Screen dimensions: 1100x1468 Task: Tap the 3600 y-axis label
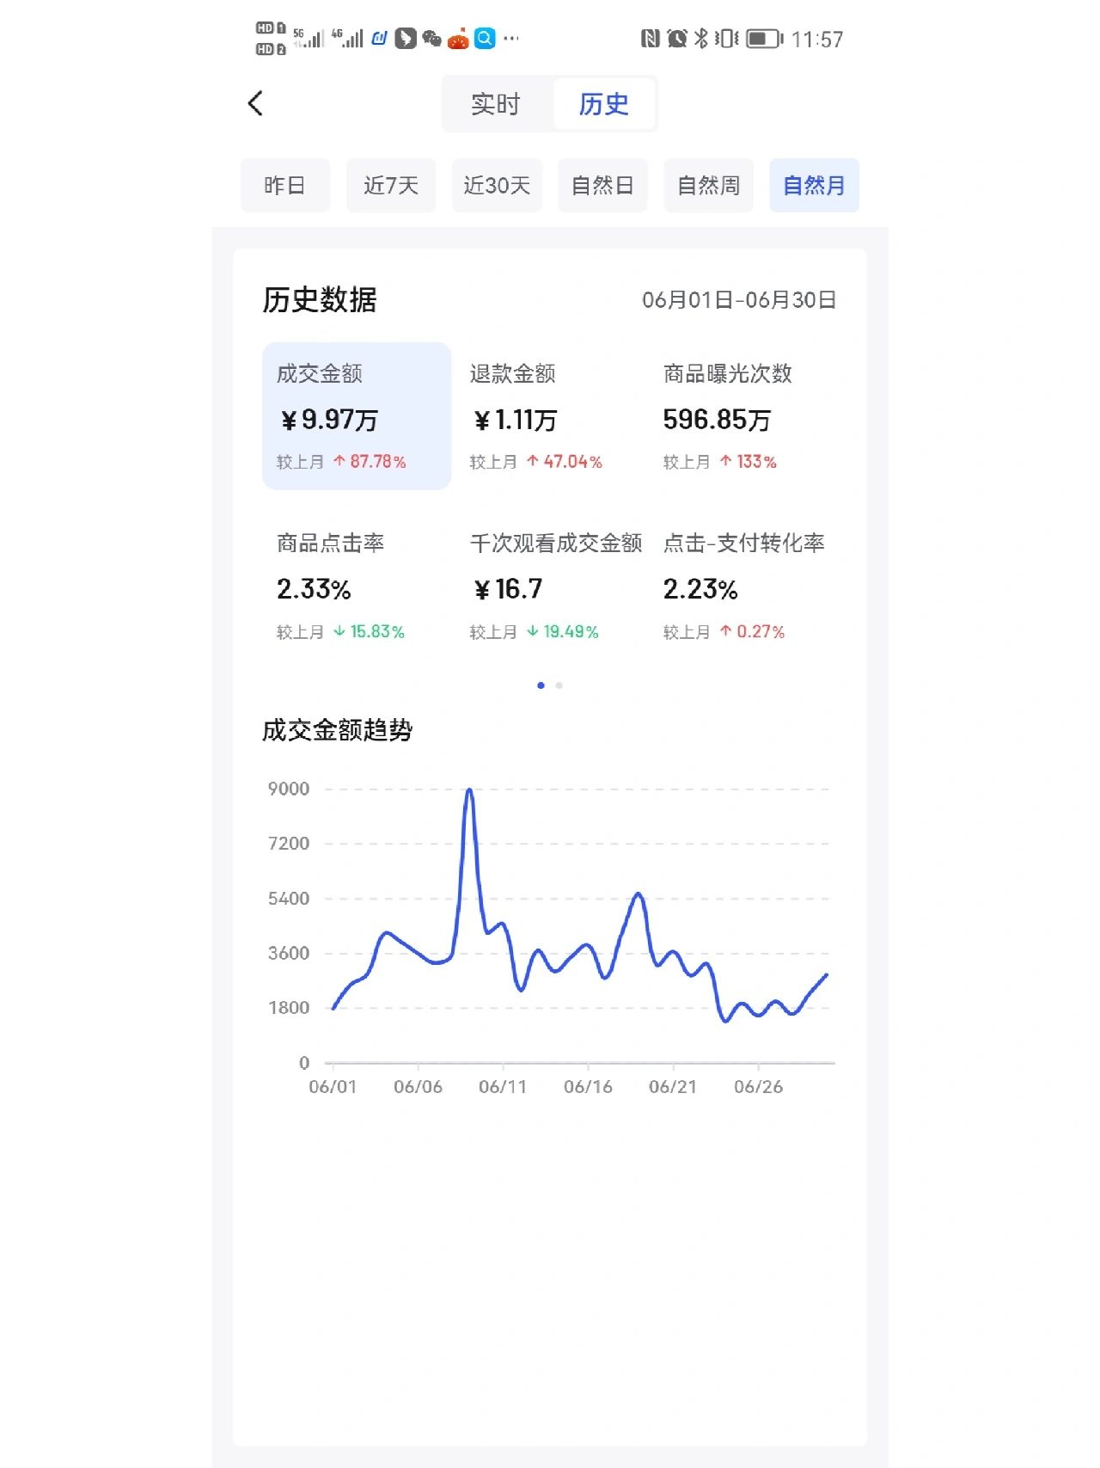coord(289,953)
